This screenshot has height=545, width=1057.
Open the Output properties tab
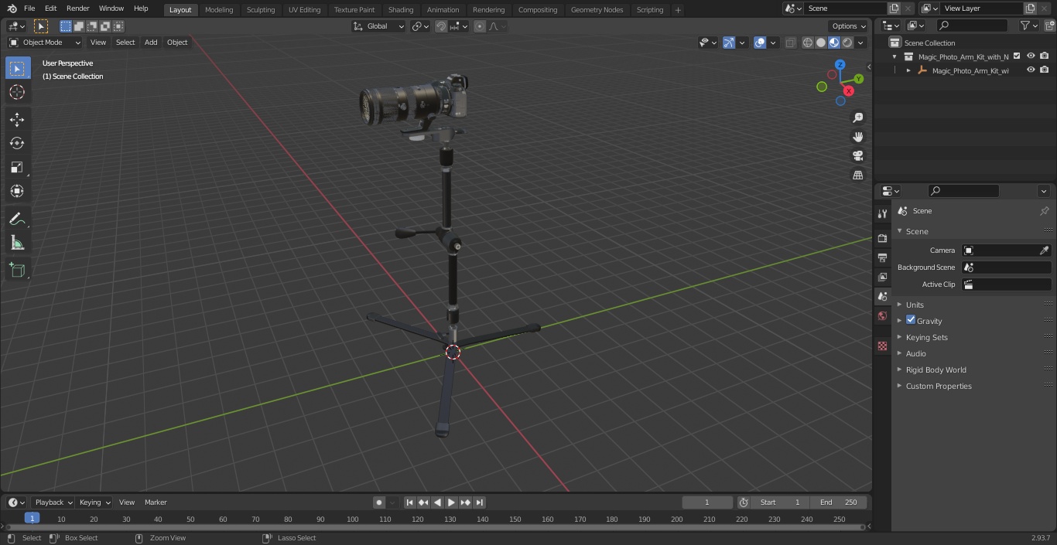[x=882, y=257]
